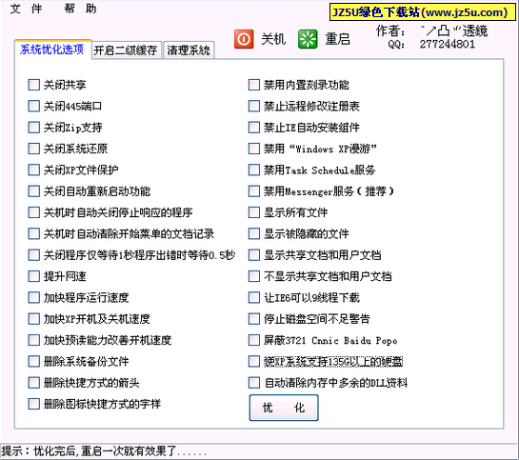Tick the 关闭Zip支持 checkbox
Screen dimensions: 519x460
(x=33, y=128)
